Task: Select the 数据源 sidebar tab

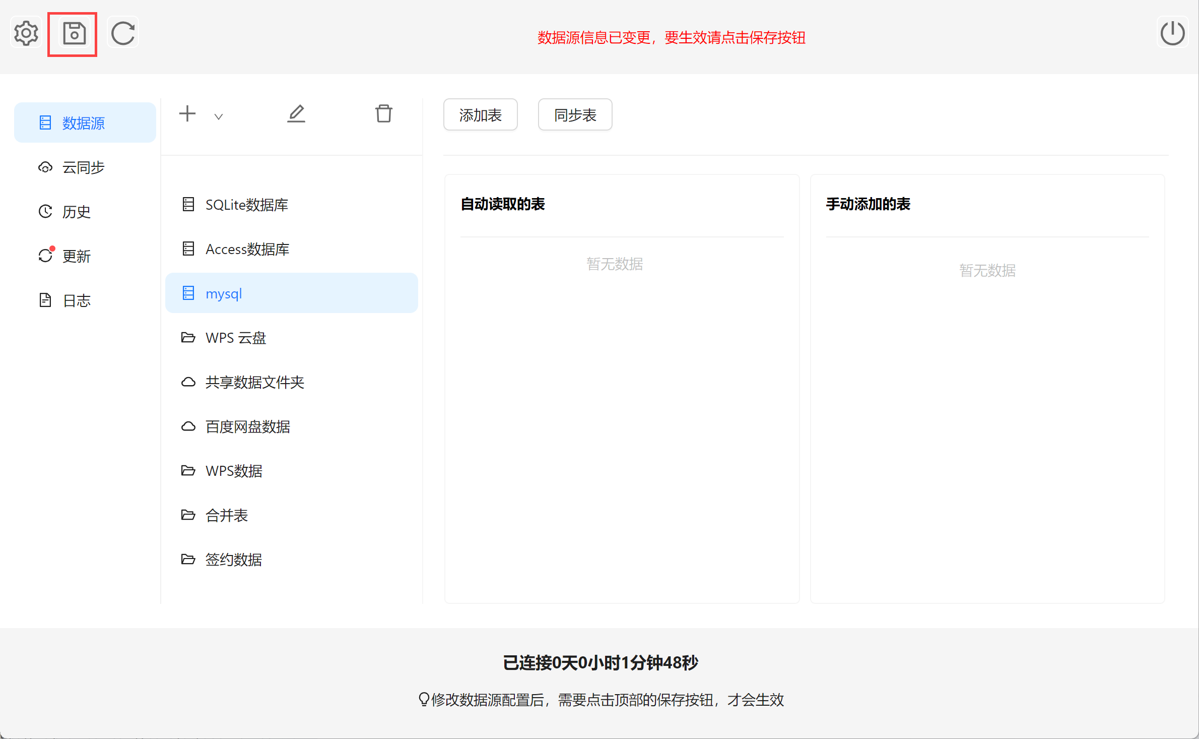Action: [85, 122]
